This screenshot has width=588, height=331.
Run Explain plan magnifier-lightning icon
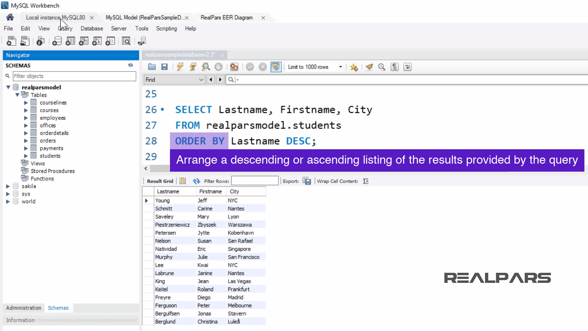(206, 67)
